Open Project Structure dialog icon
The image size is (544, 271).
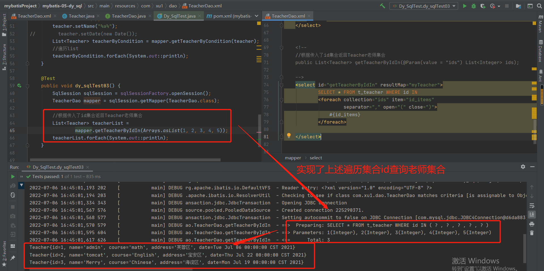(518, 6)
